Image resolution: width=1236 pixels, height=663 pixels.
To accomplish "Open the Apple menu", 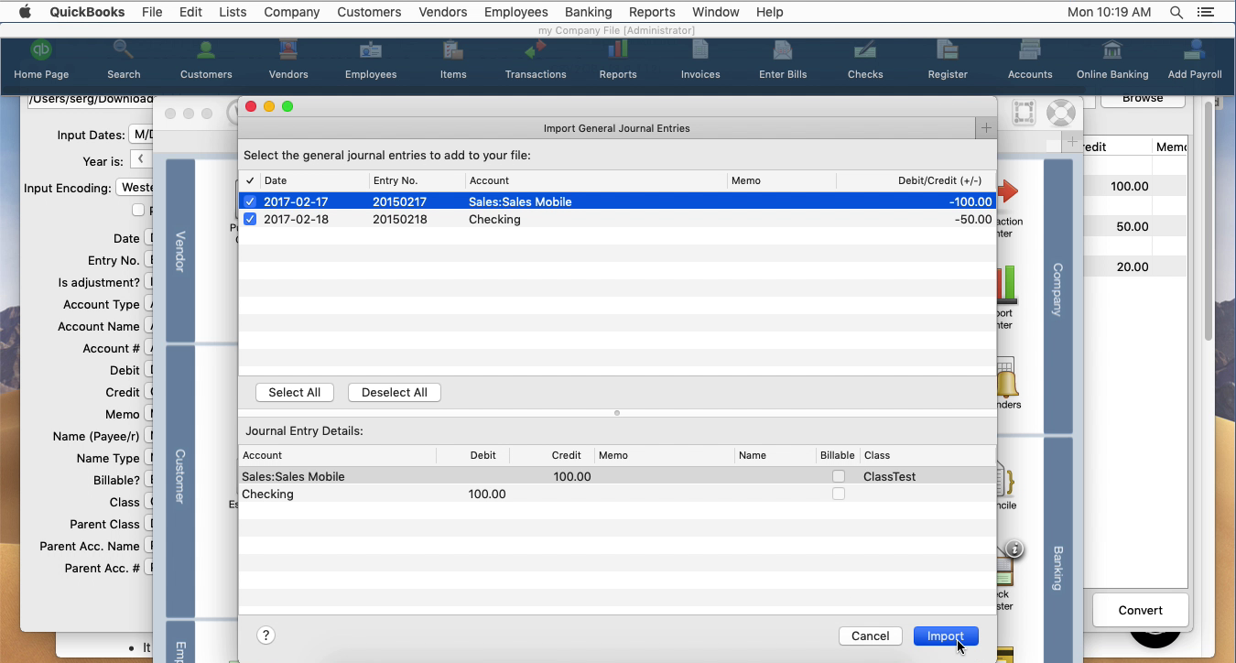I will click(25, 12).
